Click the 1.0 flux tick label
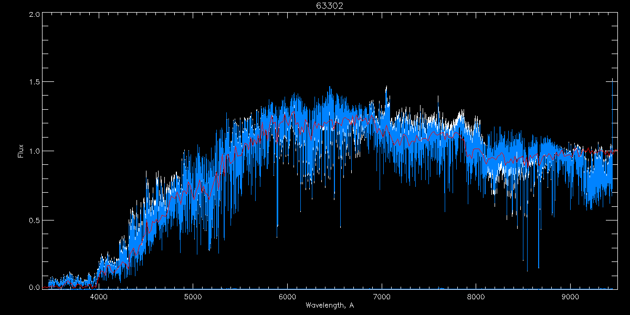The image size is (630, 315). coord(33,151)
